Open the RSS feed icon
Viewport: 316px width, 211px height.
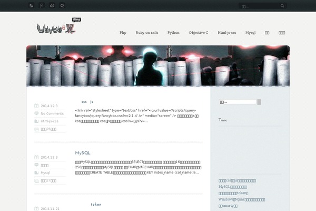pos(31,6)
